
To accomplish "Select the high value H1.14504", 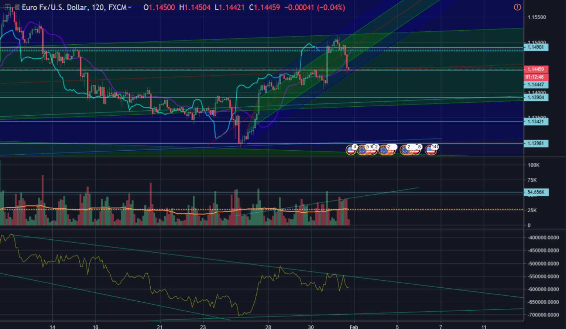I will pos(195,7).
